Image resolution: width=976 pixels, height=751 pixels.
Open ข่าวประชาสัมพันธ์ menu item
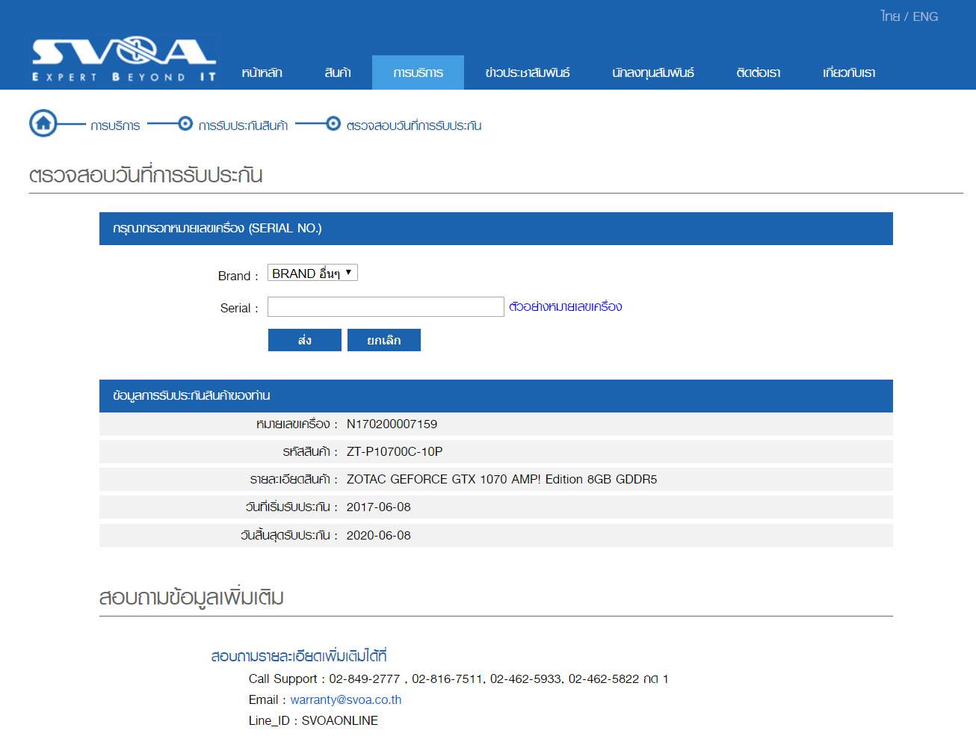coord(528,72)
